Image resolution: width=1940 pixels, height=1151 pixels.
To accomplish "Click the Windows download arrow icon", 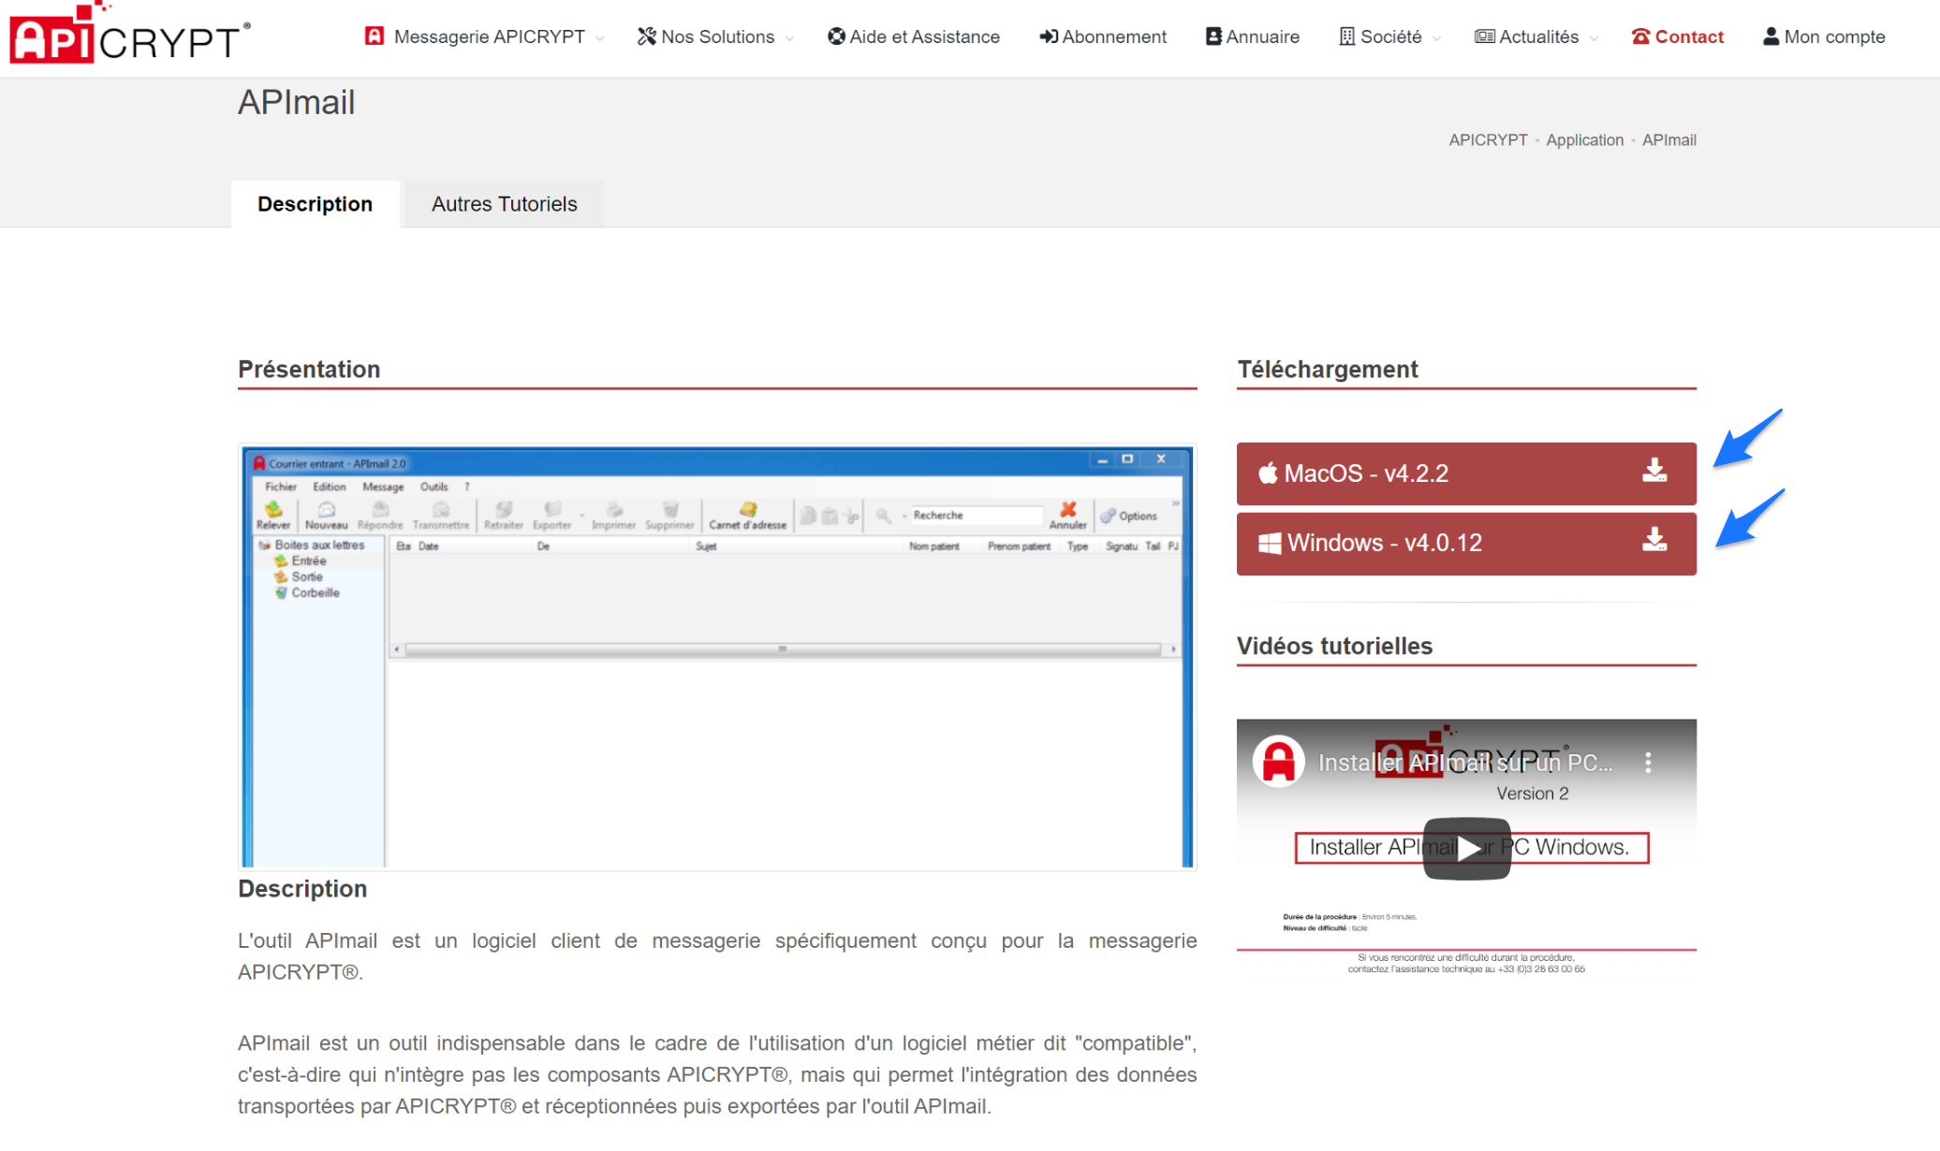I will 1654,541.
